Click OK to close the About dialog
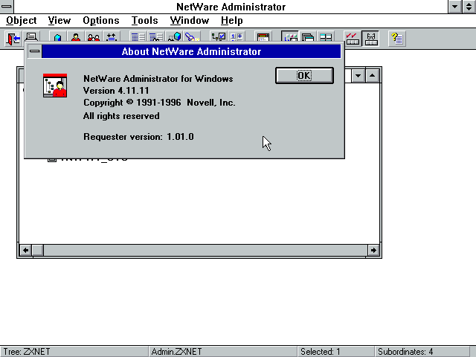This screenshot has height=357, width=476. point(304,76)
